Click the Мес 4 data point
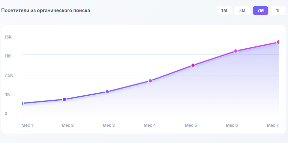This screenshot has width=288, height=143. pyautogui.click(x=150, y=81)
